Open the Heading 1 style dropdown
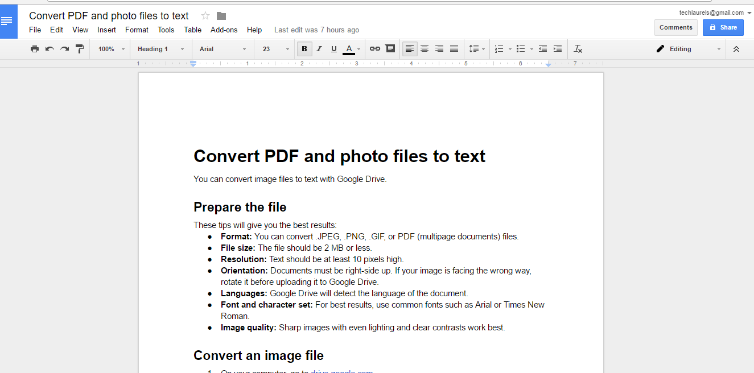The image size is (754, 373). coord(160,49)
